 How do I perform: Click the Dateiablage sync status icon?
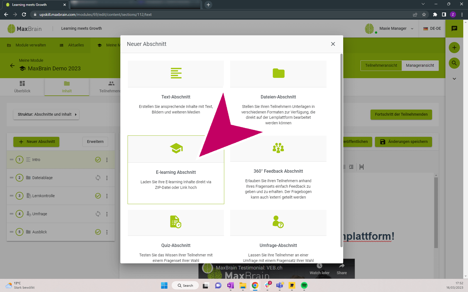pyautogui.click(x=98, y=178)
